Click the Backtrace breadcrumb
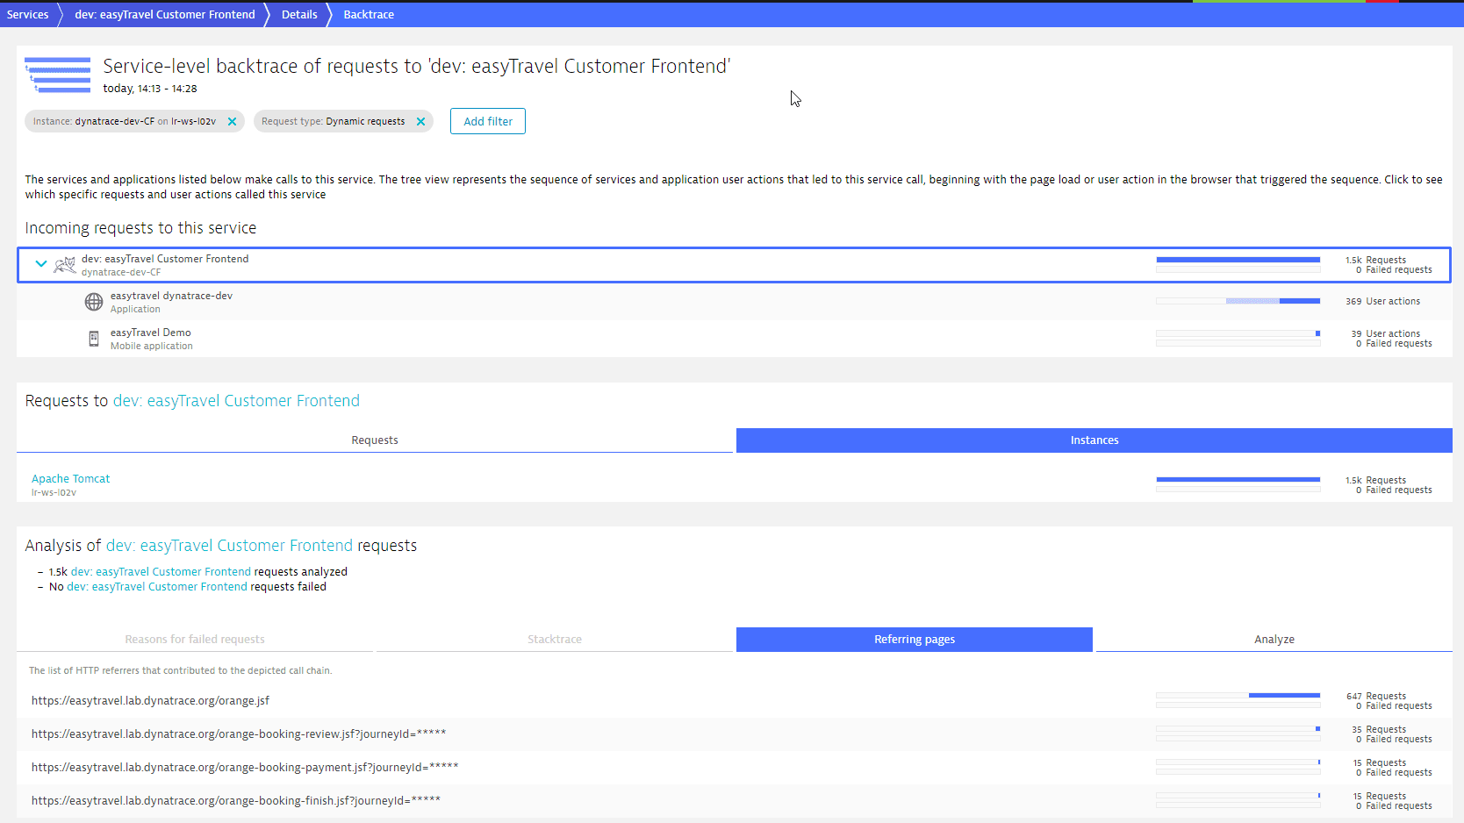The width and height of the screenshot is (1464, 823). [369, 15]
